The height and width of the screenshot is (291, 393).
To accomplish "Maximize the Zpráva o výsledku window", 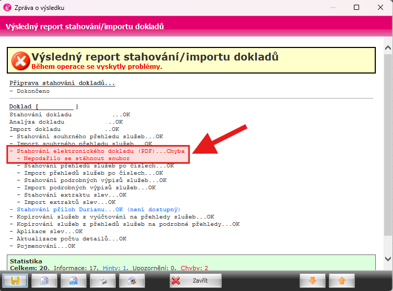I will 356,8.
